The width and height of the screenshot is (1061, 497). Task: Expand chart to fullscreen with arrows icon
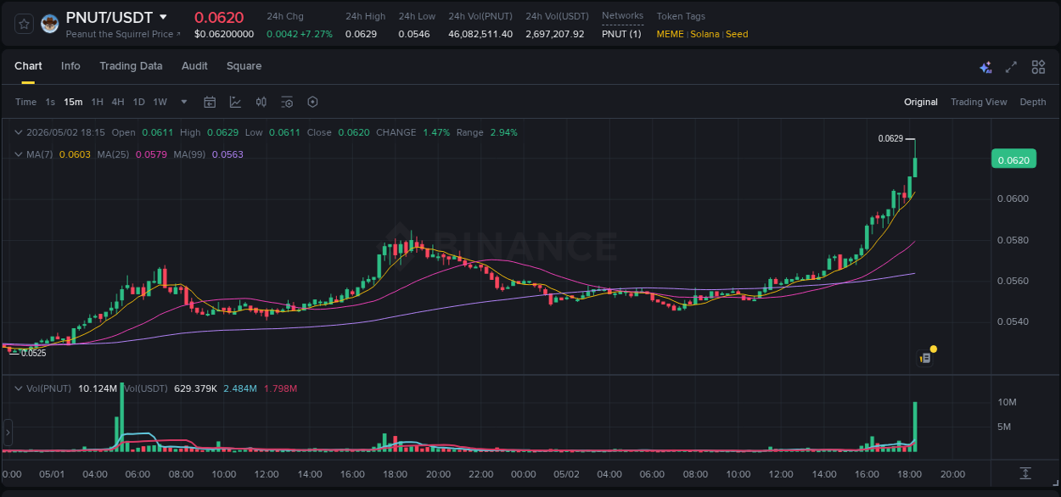tap(1011, 67)
